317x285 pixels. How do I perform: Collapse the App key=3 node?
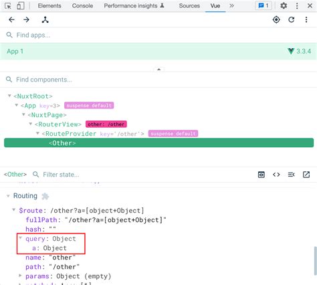click(17, 105)
